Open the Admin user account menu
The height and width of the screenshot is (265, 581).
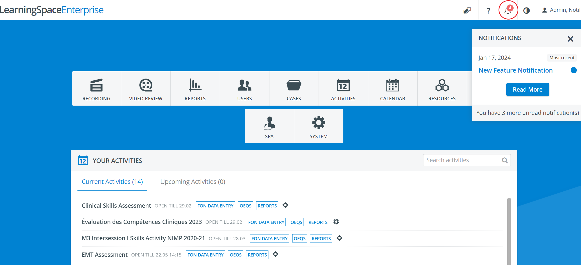pos(561,10)
